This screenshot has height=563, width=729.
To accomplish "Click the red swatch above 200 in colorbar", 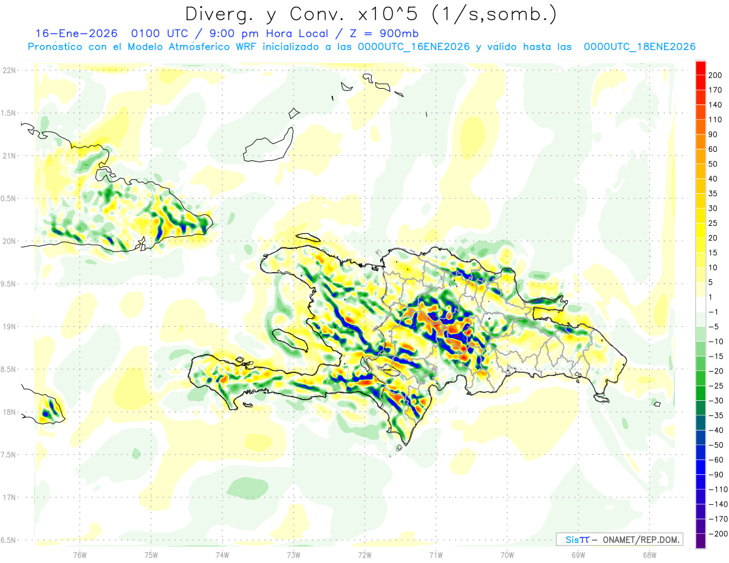I will pyautogui.click(x=700, y=67).
